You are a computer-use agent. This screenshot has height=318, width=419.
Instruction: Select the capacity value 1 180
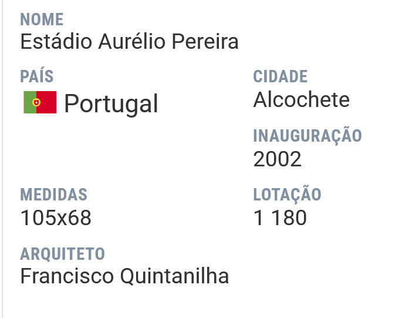click(280, 217)
